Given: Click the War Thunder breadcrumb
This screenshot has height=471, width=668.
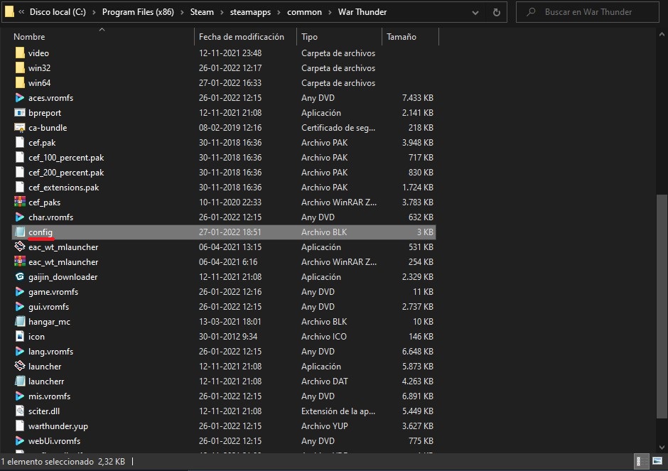Looking at the screenshot, I should [x=362, y=12].
